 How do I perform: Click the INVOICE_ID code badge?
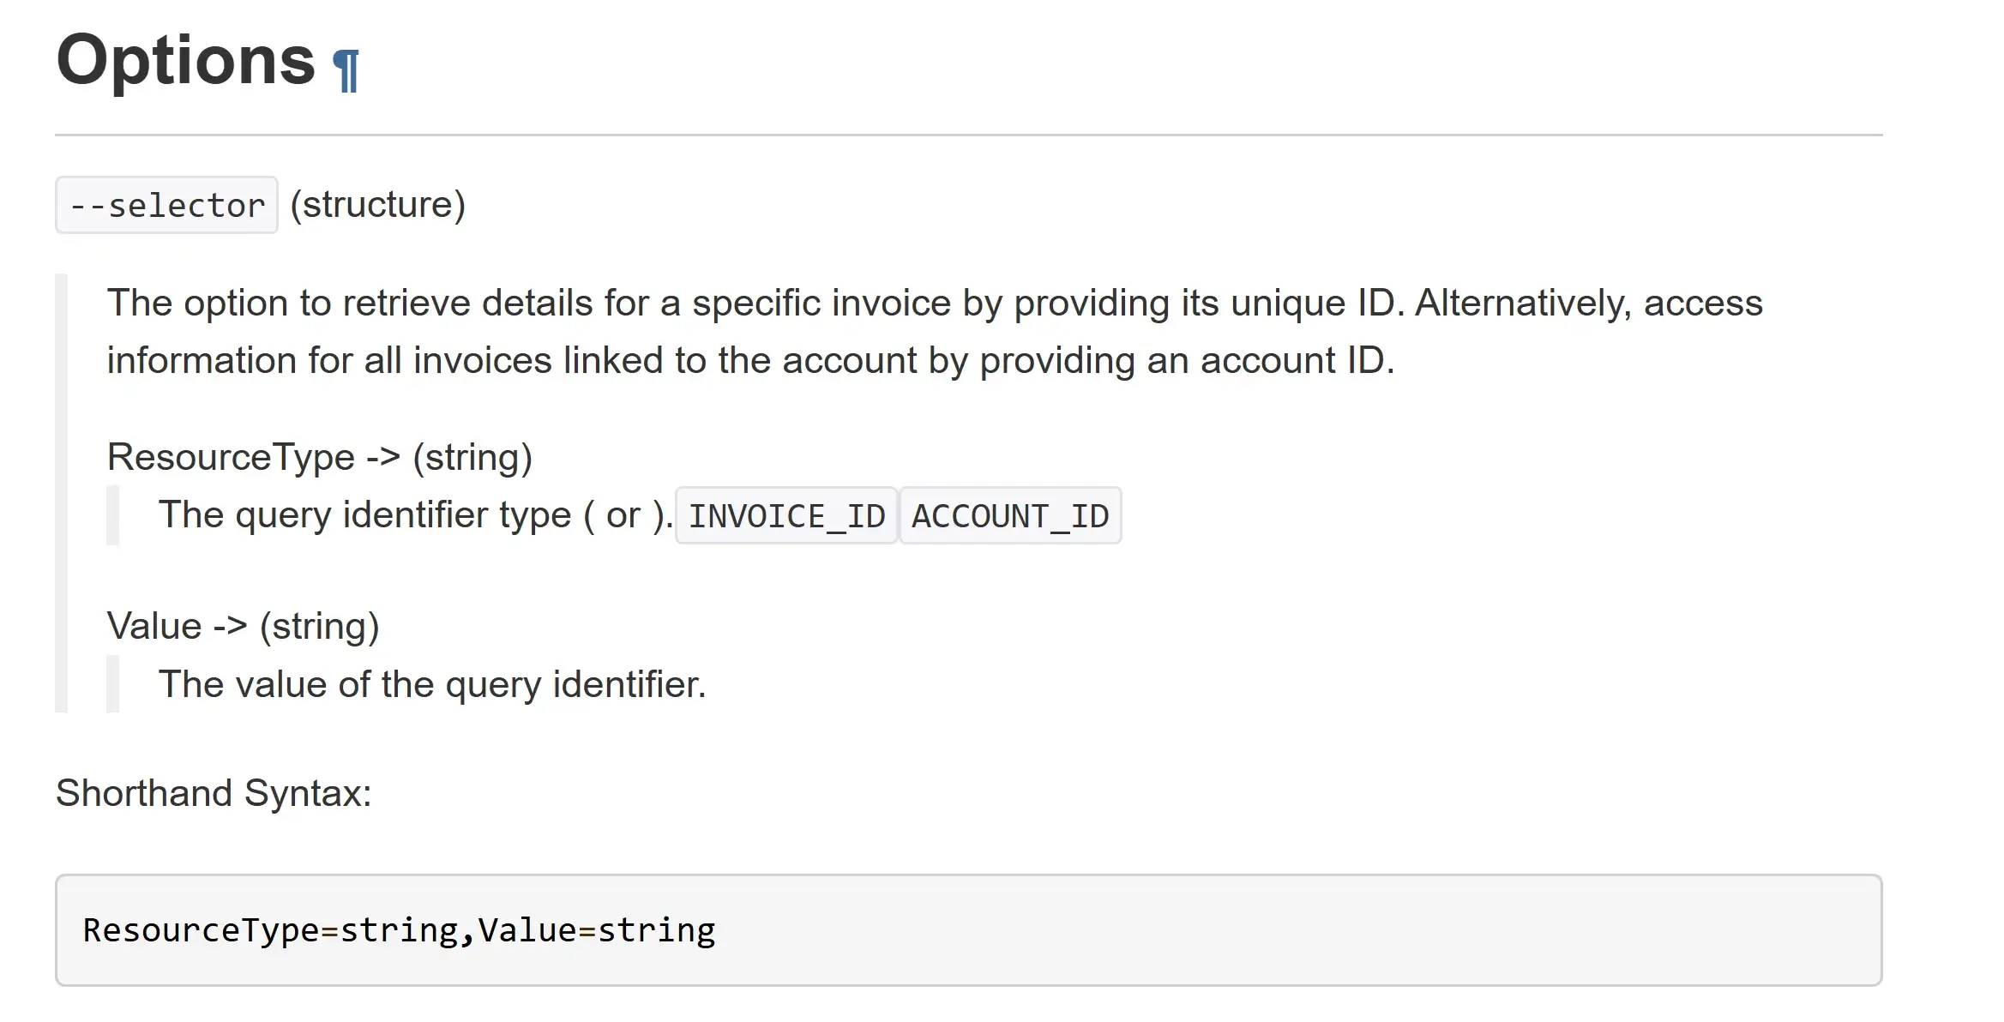(x=786, y=516)
